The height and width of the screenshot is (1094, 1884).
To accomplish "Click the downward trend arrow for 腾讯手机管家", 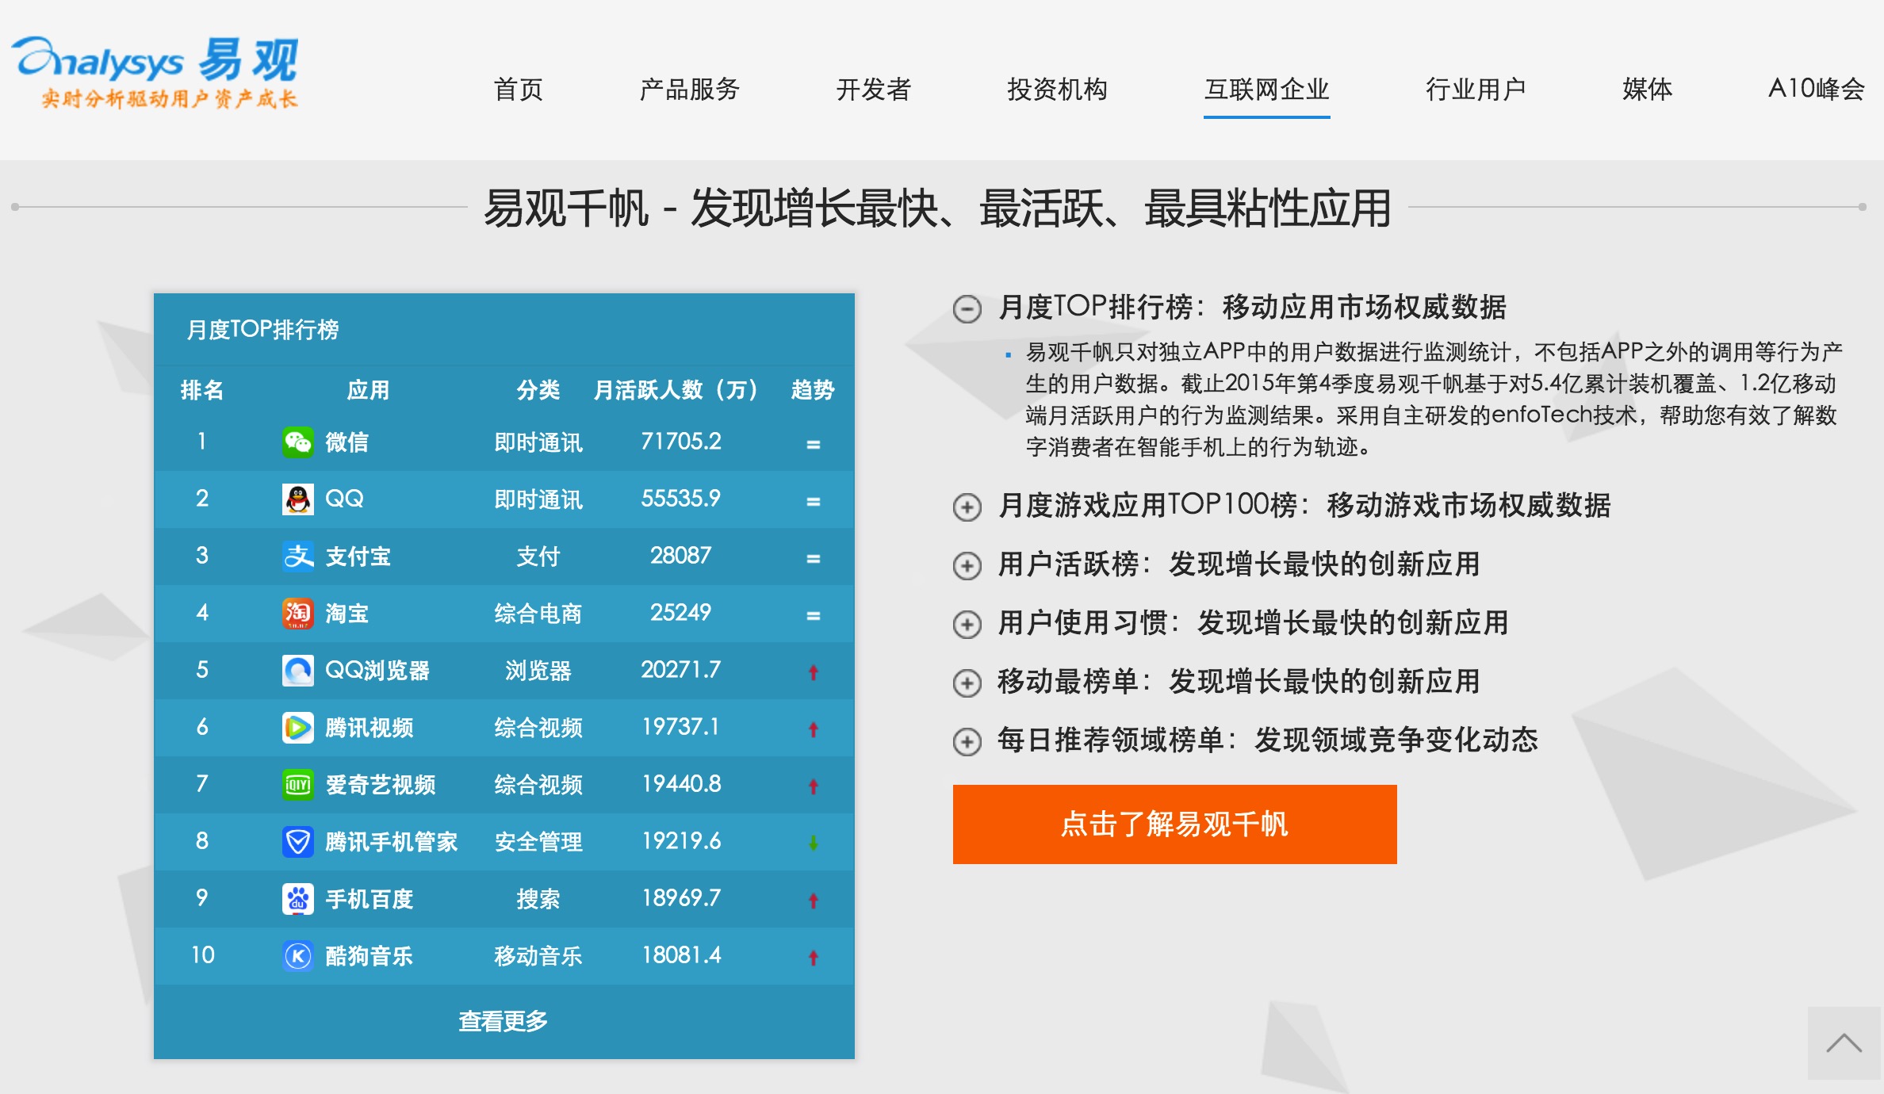I will (x=813, y=842).
